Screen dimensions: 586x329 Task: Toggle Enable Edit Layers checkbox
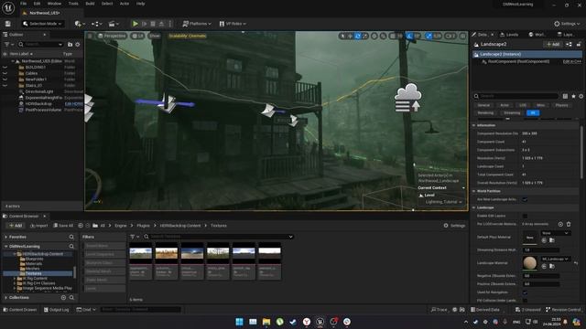coord(525,216)
